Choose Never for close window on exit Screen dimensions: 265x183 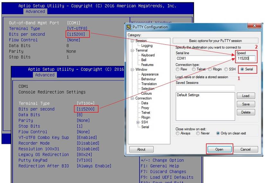198,133
